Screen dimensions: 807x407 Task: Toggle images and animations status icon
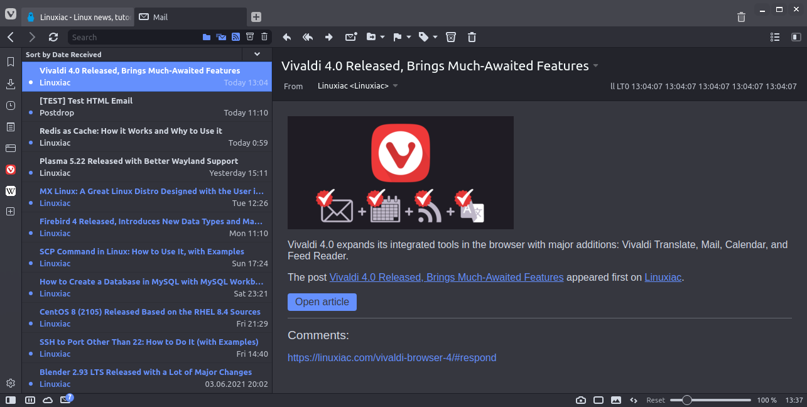(x=616, y=400)
